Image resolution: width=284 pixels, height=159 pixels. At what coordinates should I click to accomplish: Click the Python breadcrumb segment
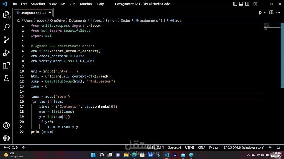point(111,20)
